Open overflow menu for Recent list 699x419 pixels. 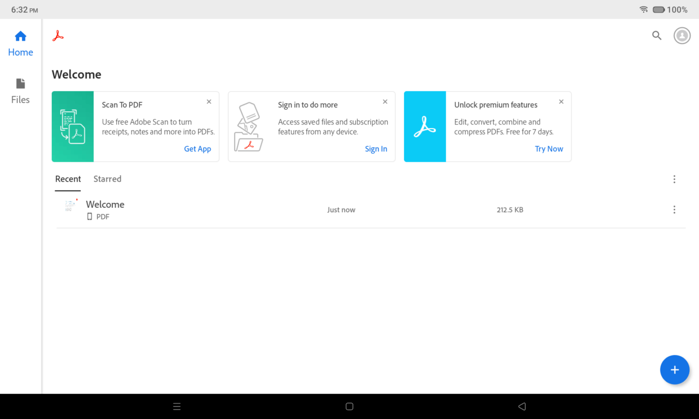tap(674, 179)
